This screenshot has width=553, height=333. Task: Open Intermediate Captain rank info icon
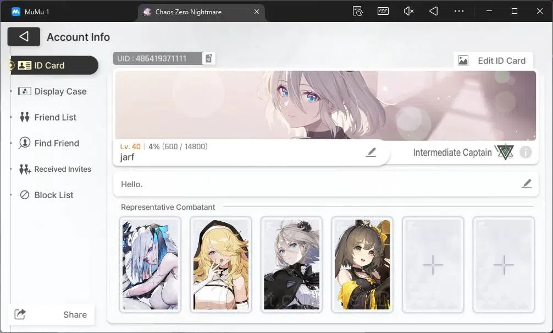click(525, 152)
